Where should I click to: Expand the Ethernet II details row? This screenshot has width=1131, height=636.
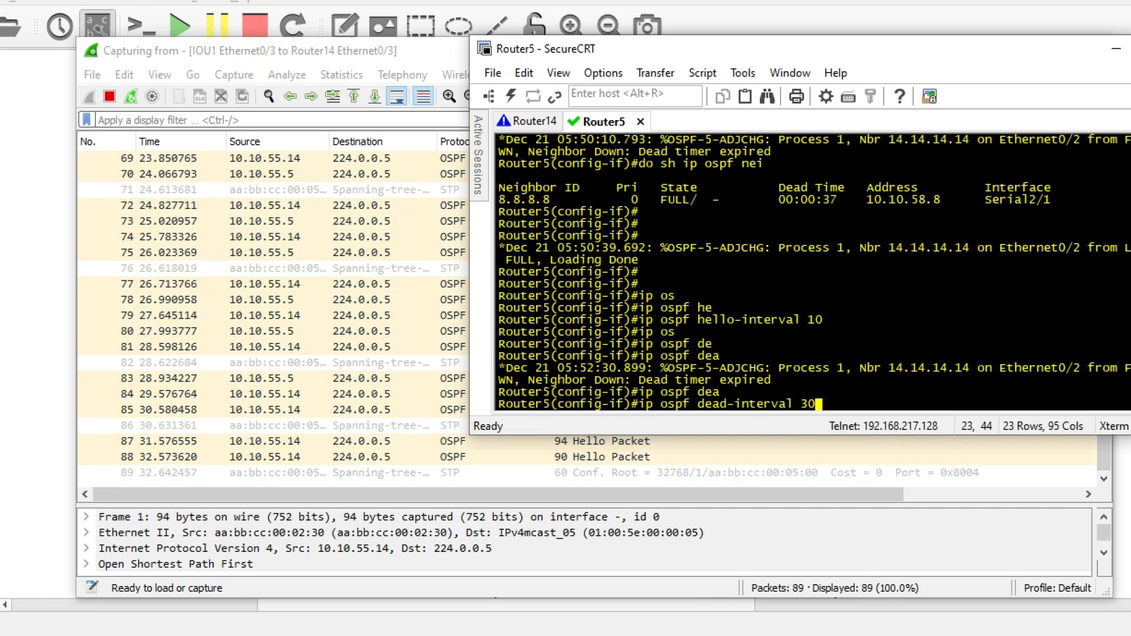pos(87,532)
